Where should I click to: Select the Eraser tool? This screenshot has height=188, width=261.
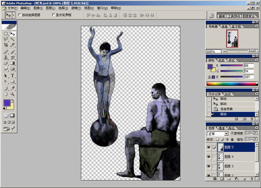6,63
